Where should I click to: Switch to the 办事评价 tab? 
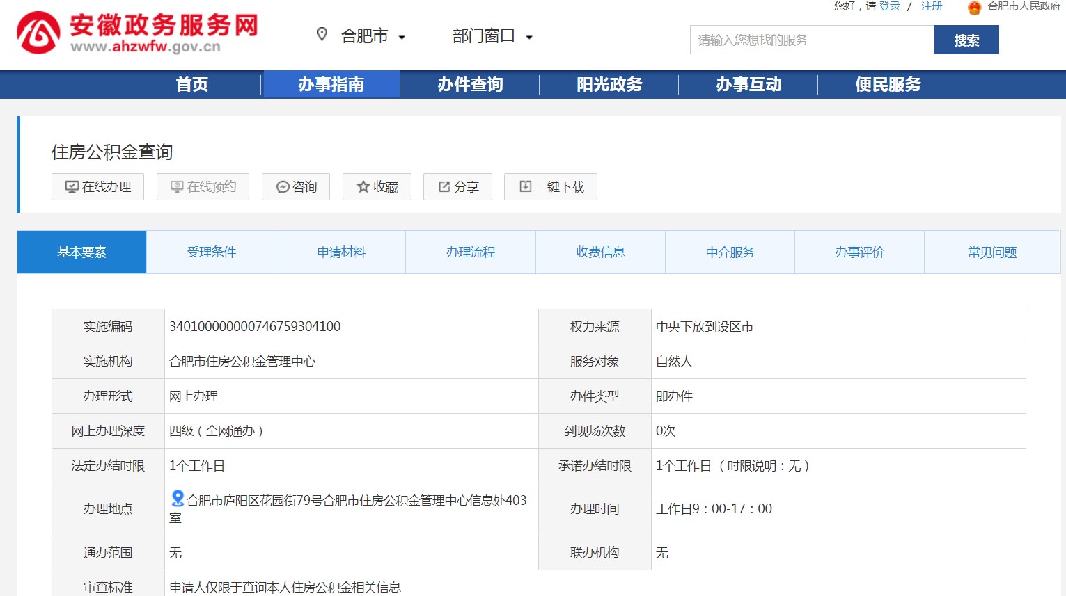pyautogui.click(x=860, y=252)
